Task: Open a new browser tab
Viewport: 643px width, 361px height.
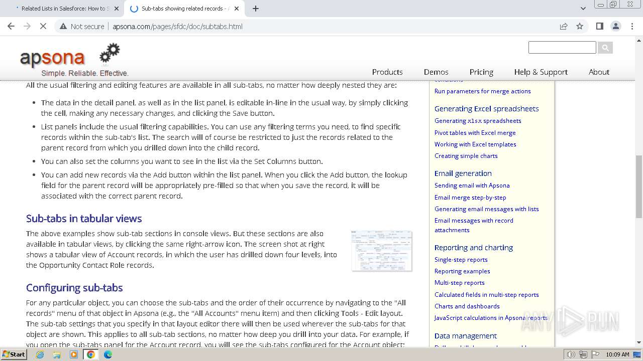Action: tap(255, 9)
